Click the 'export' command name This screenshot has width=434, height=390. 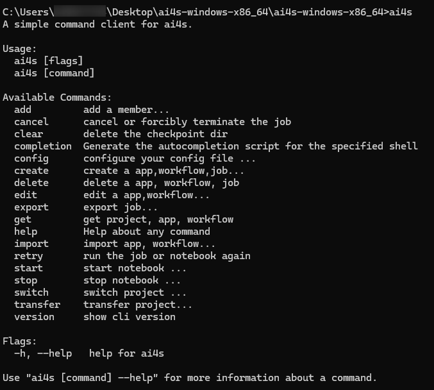31,207
